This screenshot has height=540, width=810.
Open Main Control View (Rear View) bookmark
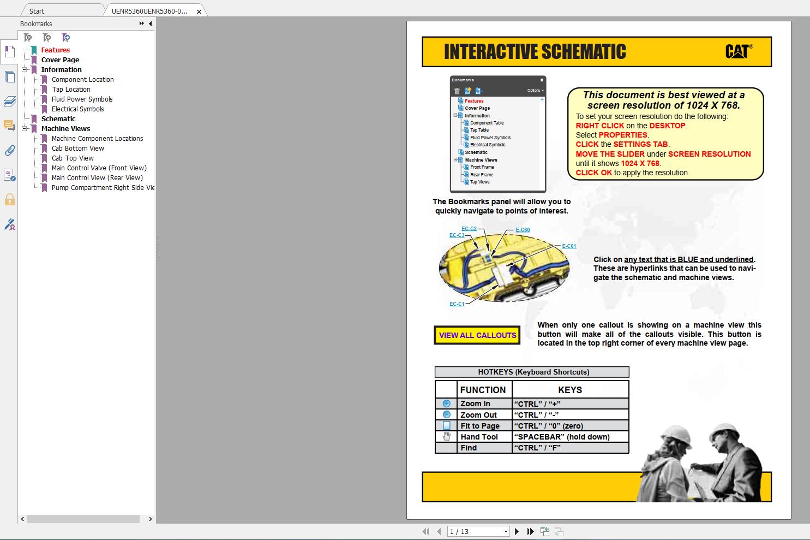pos(97,177)
